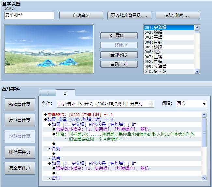
Task: Select 007:巨蟒 in the enemy list
Action: point(169,57)
